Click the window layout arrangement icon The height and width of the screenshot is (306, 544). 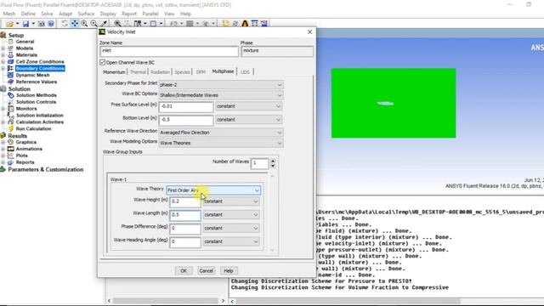[x=138, y=24]
